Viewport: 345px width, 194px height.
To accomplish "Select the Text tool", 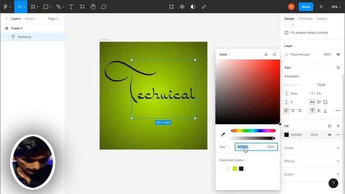I will 71,7.
